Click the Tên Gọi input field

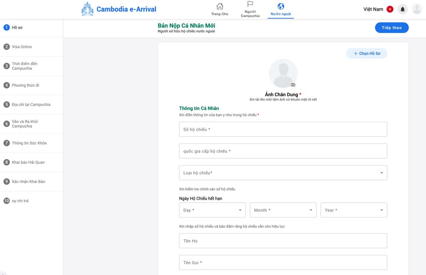pyautogui.click(x=283, y=263)
